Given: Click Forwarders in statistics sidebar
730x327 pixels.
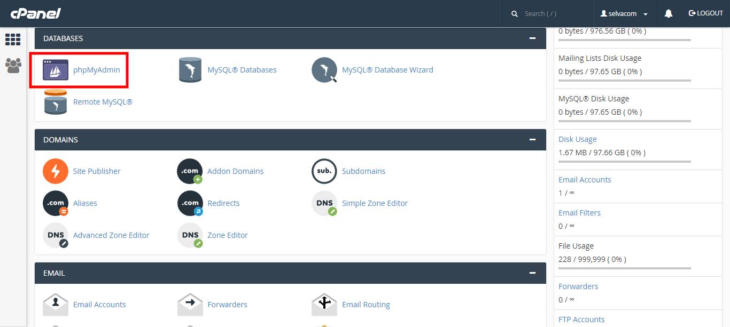Looking at the screenshot, I should 578,286.
